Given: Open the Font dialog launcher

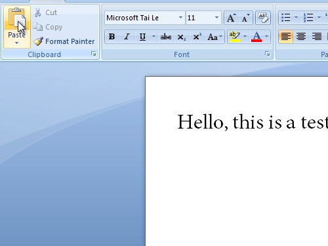Looking at the screenshot, I should tap(268, 54).
